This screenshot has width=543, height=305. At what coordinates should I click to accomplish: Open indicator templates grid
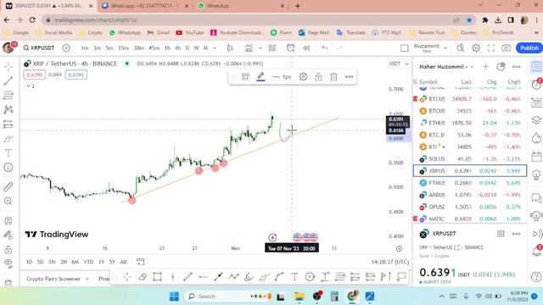(x=272, y=47)
